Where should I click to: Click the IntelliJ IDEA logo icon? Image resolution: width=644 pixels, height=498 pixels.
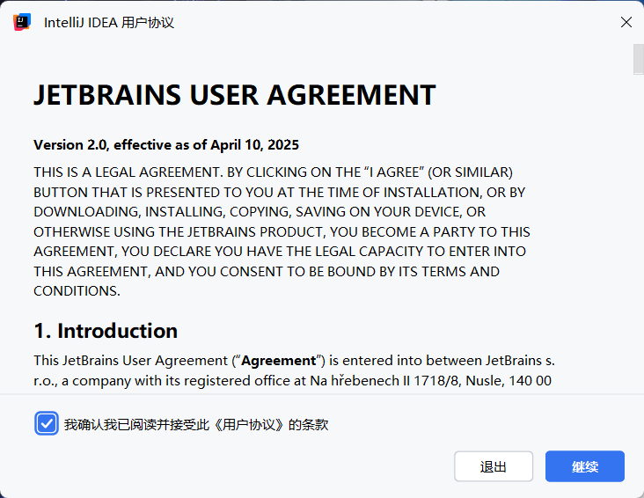pos(22,22)
